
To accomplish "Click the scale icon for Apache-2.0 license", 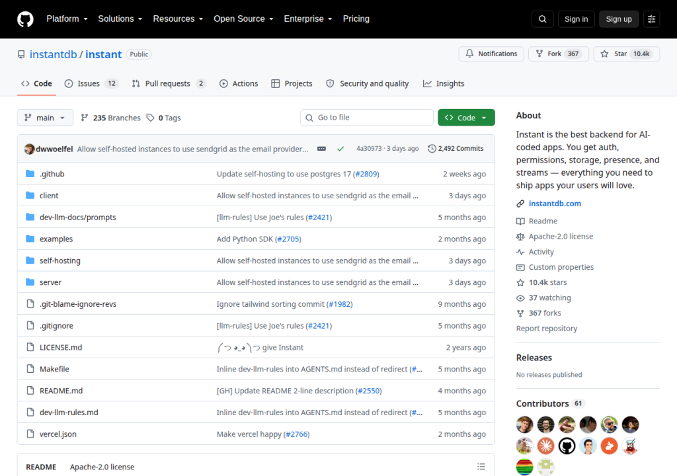I will 520,237.
